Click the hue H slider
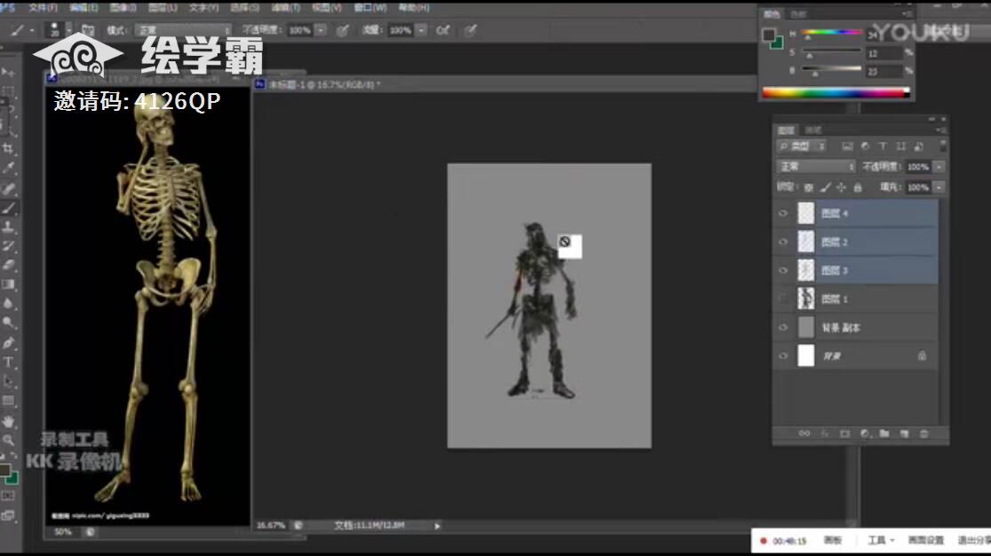The image size is (991, 556). point(831,34)
